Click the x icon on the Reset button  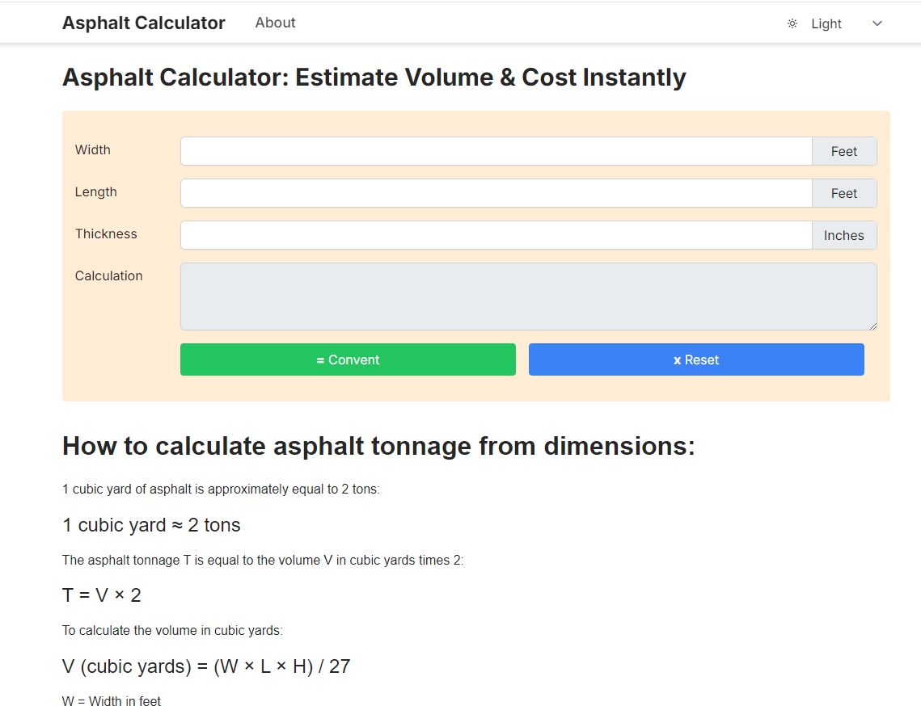pos(677,359)
